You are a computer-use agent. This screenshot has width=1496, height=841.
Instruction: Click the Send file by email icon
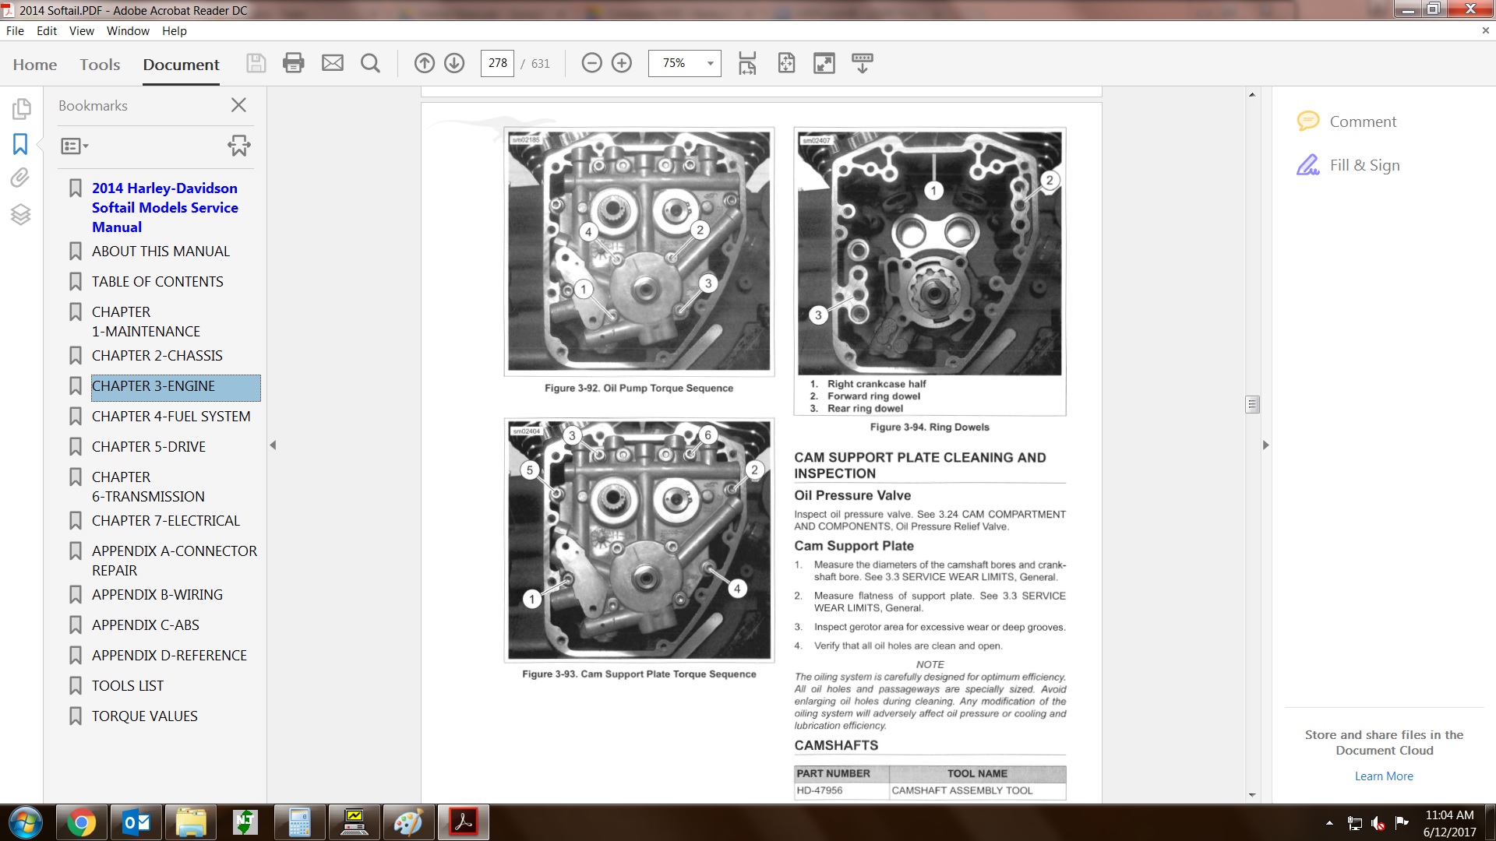(x=333, y=63)
